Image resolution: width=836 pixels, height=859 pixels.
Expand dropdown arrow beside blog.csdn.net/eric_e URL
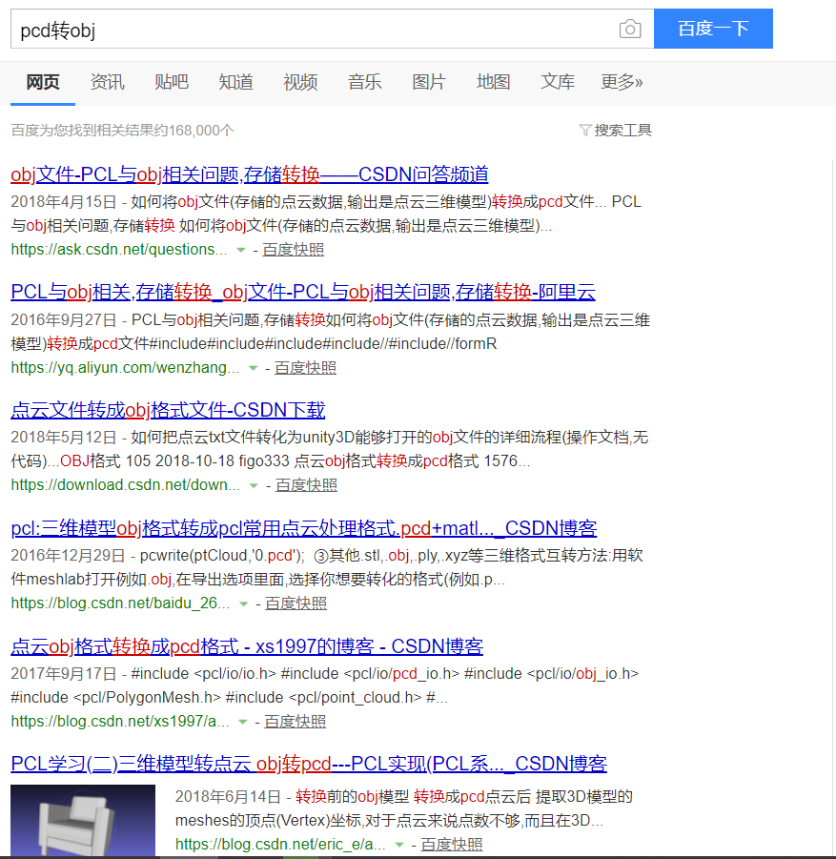click(399, 846)
